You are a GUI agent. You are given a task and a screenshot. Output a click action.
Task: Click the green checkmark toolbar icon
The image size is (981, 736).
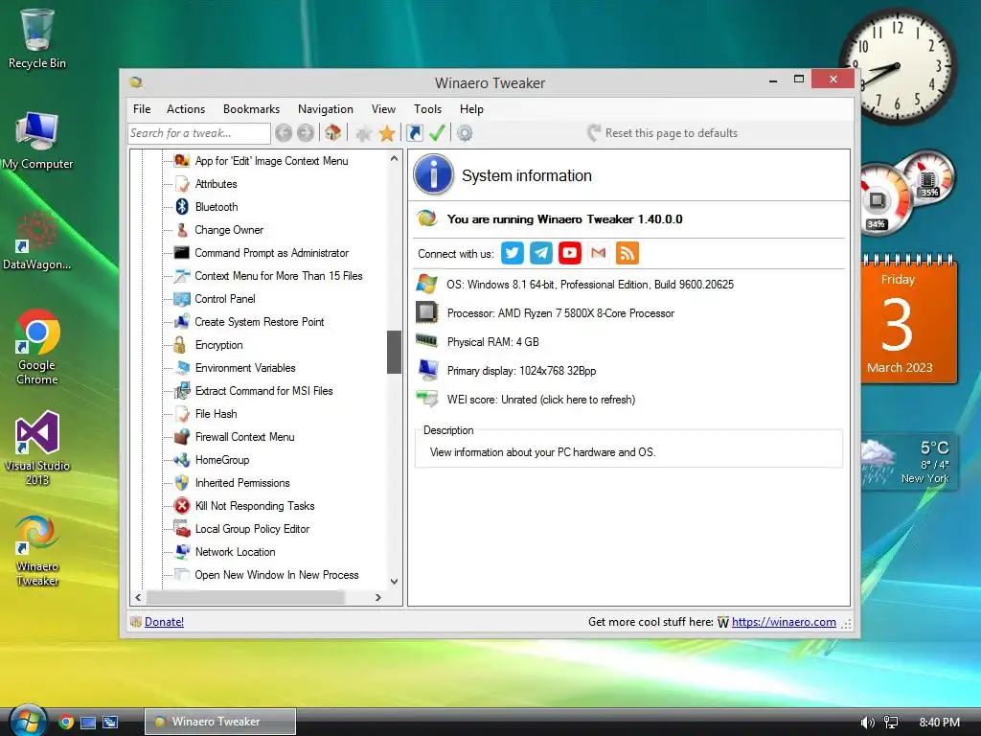(437, 132)
